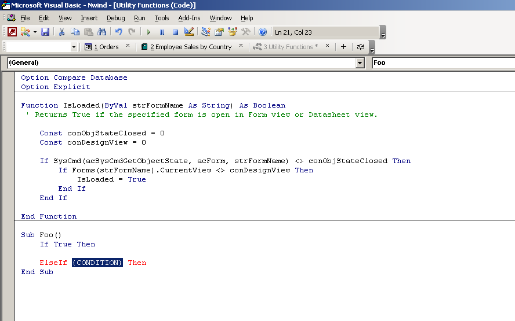
Task: Click the Design Mode ruler icon
Action: coord(189,32)
